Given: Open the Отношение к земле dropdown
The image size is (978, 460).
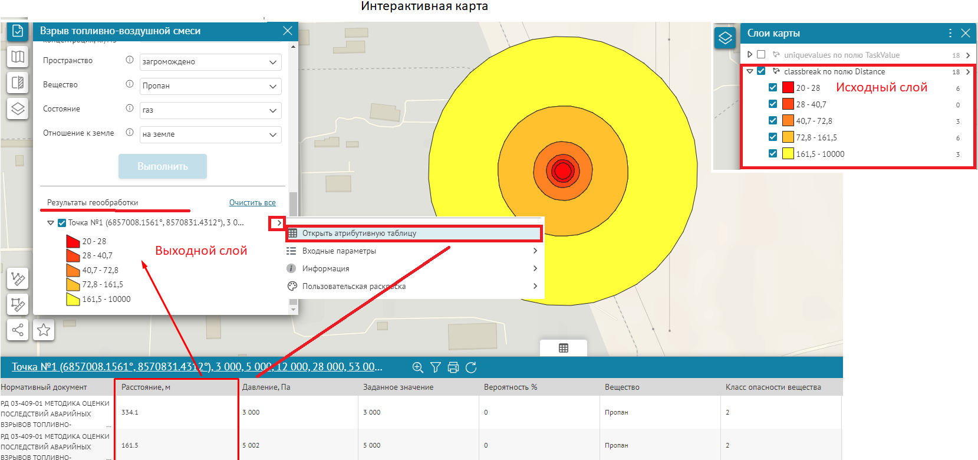Looking at the screenshot, I should pyautogui.click(x=210, y=134).
